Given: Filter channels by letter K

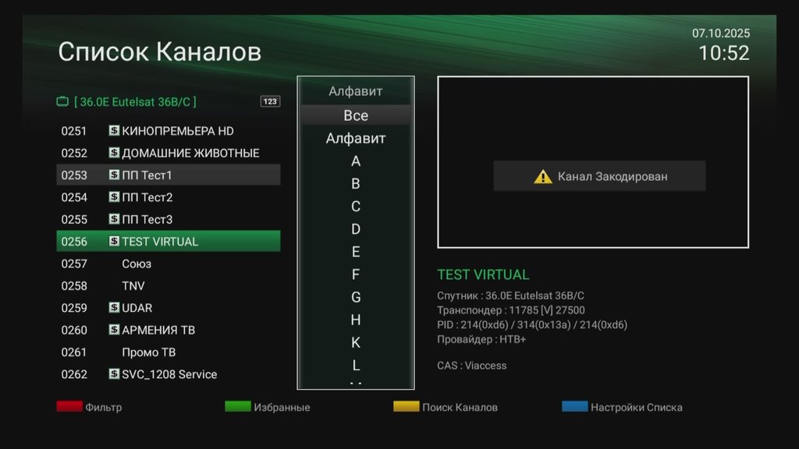Looking at the screenshot, I should pos(356,342).
